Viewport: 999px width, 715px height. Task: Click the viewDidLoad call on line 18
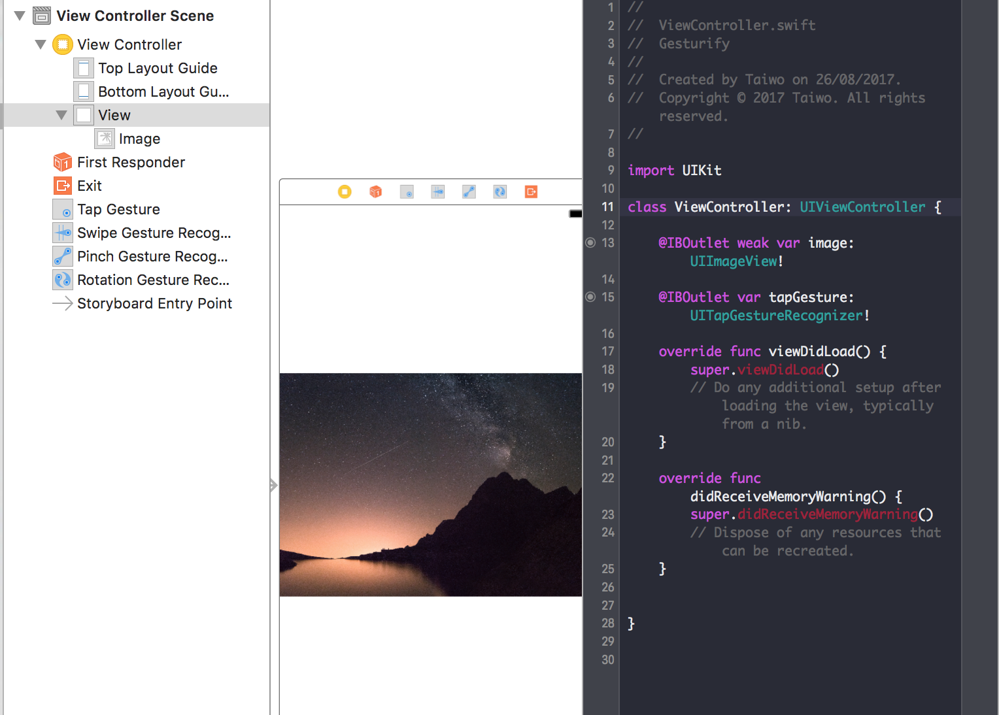pyautogui.click(x=781, y=369)
